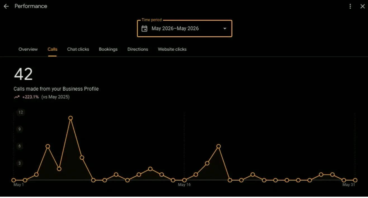Click the May 31 axis label
The image size is (368, 198).
pos(349,185)
